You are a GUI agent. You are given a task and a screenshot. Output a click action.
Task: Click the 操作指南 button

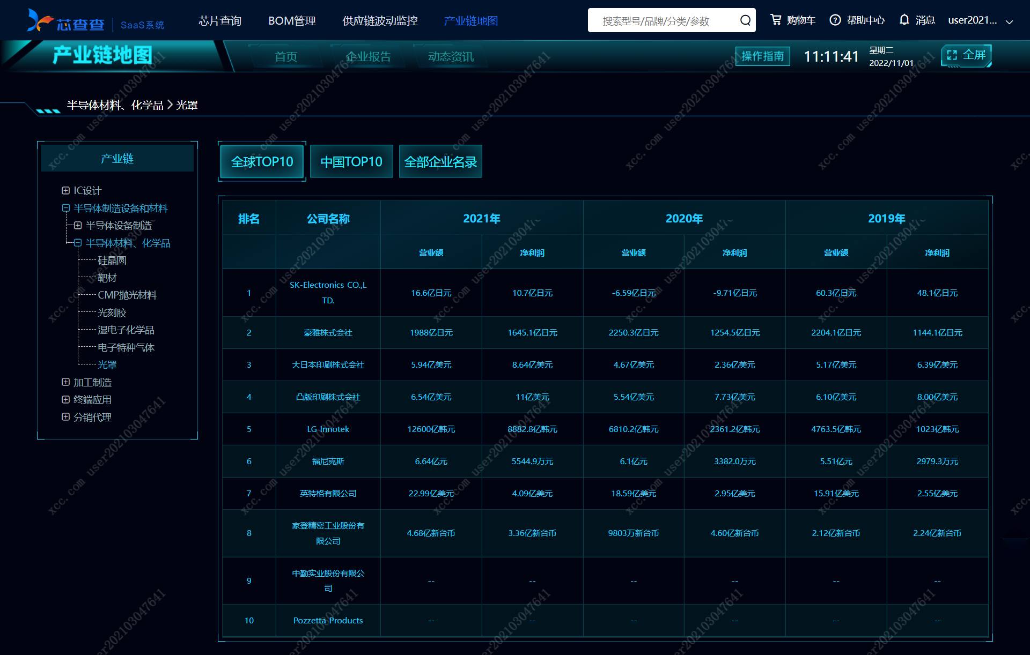(762, 56)
